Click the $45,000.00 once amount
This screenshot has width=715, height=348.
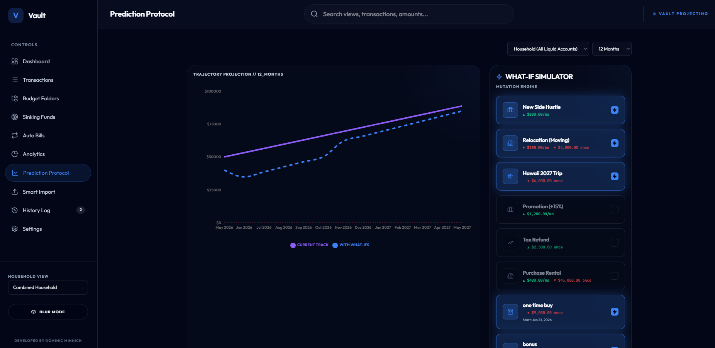[x=573, y=280]
